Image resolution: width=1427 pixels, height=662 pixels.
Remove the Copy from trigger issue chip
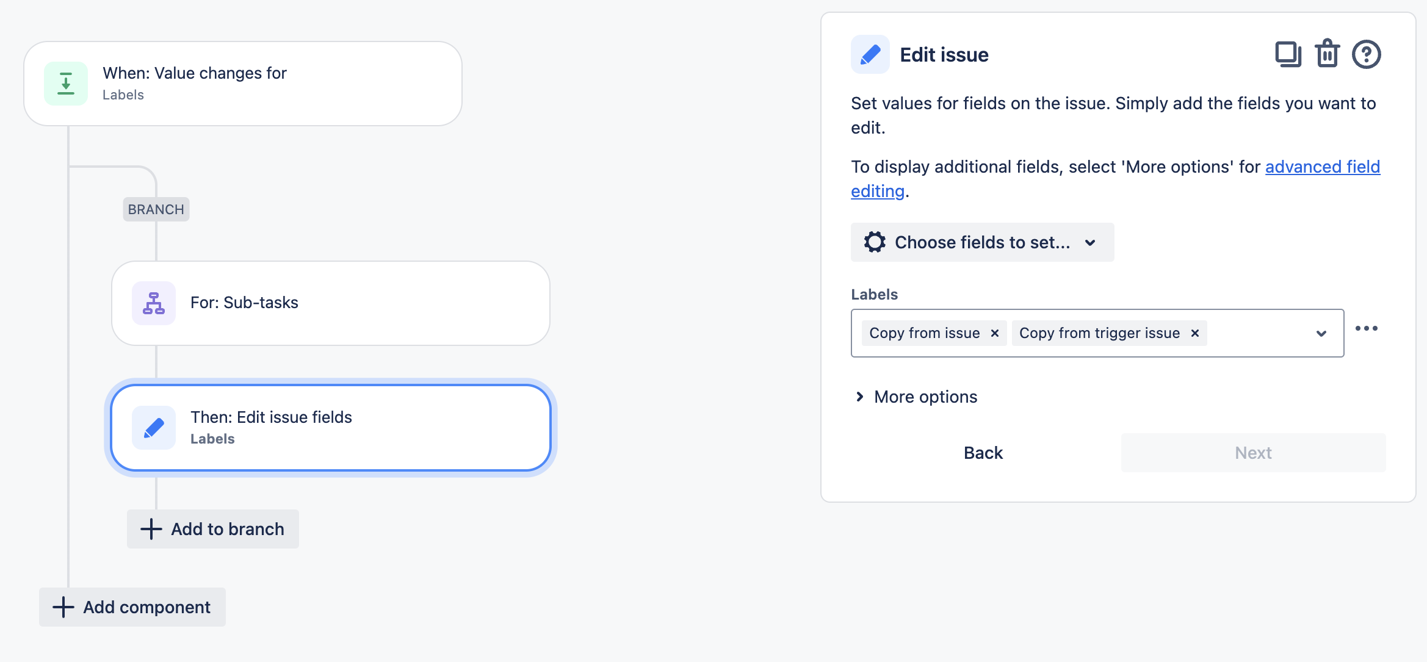(x=1194, y=333)
